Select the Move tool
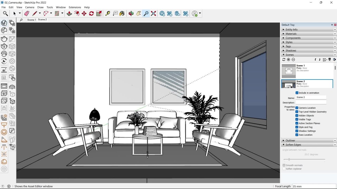Screen dimensions: 337x189 tap(84, 13)
